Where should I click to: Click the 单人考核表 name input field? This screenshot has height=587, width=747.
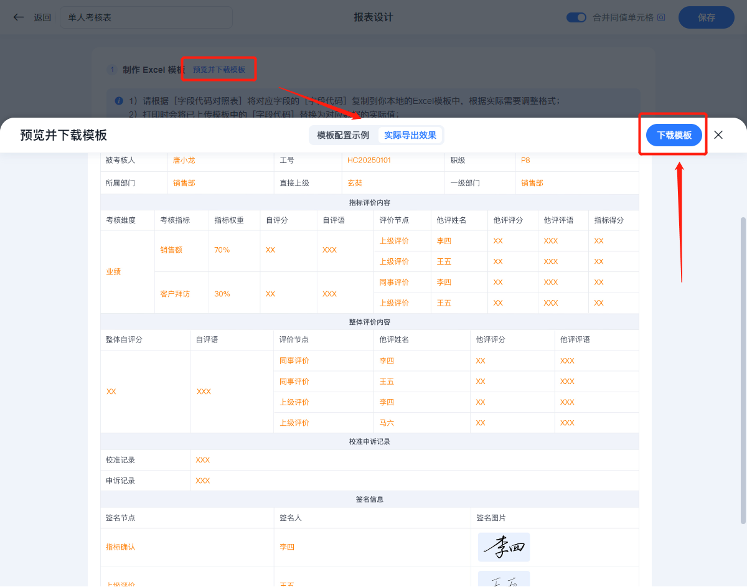coord(146,17)
